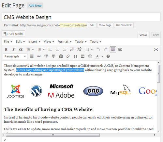Switch to the Visual tab

click(143, 35)
